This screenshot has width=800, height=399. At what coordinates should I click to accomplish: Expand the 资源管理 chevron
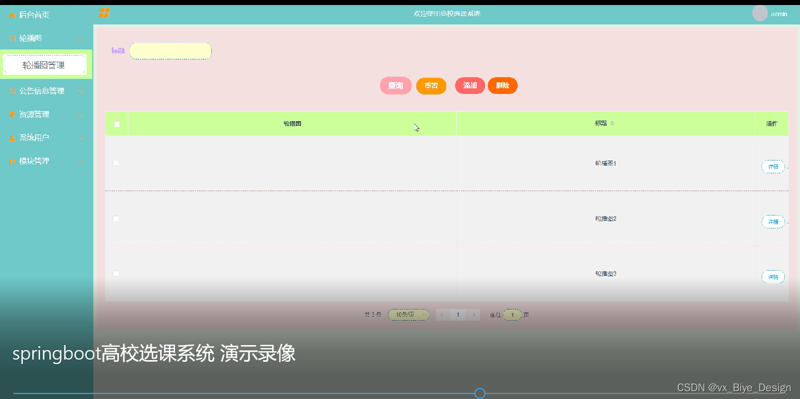tap(81, 114)
